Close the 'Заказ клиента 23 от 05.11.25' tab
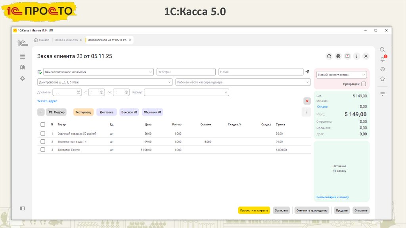Image resolution: width=406 pixels, height=228 pixels. (x=130, y=40)
